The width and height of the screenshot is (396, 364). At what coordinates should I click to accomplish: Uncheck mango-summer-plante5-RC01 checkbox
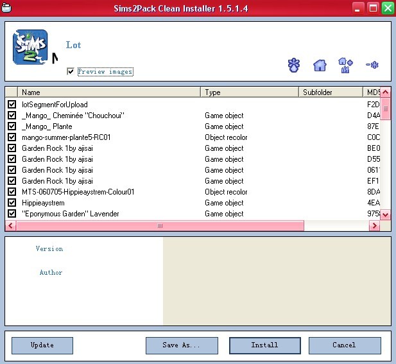click(x=12, y=137)
